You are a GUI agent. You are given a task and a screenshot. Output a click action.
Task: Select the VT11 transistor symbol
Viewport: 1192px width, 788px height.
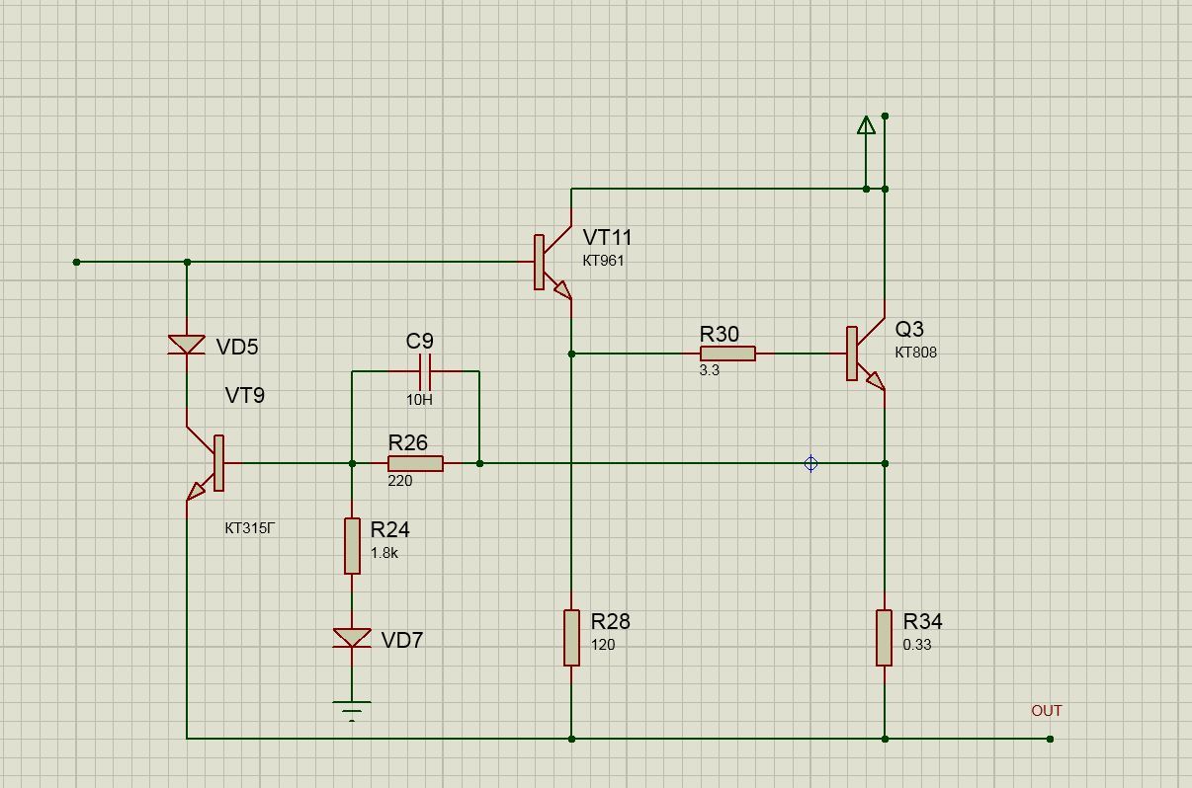click(553, 263)
